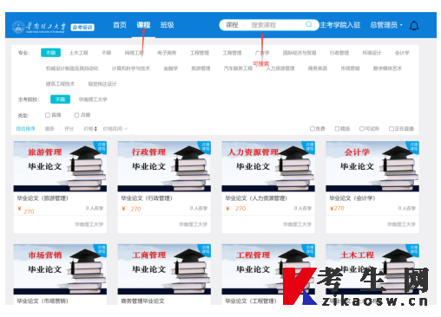
Task: Enable the 精选 filter checkbox
Action: tap(337, 129)
